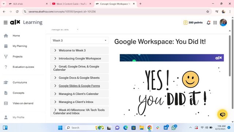Image resolution: width=234 pixels, height=132 pixels.
Task: Open the clock showing 1:06 AM
Action: click(x=220, y=128)
